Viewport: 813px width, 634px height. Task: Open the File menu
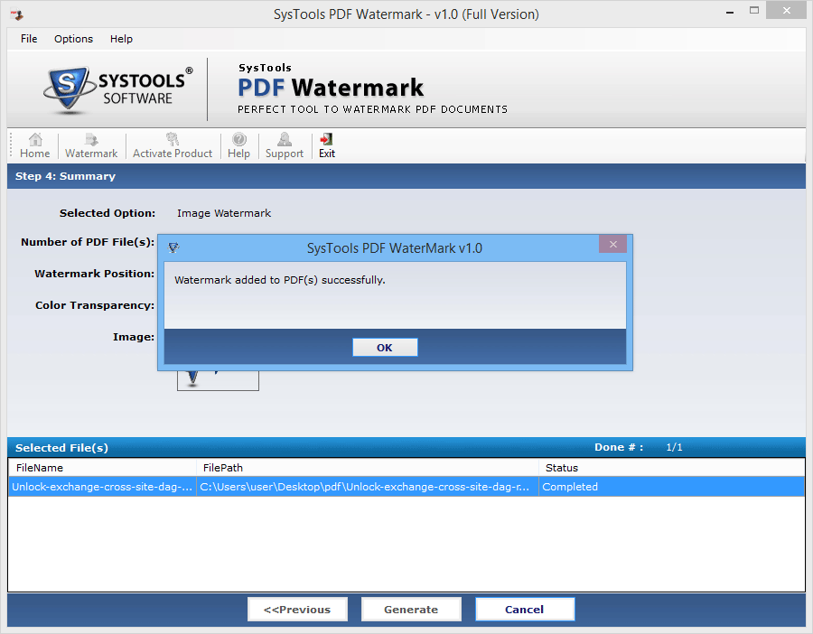click(x=29, y=39)
